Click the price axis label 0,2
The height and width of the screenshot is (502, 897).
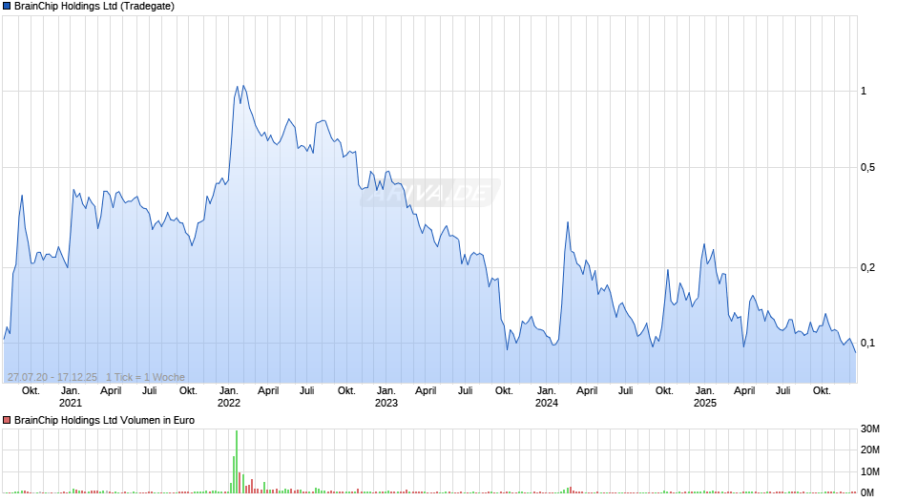click(x=867, y=268)
